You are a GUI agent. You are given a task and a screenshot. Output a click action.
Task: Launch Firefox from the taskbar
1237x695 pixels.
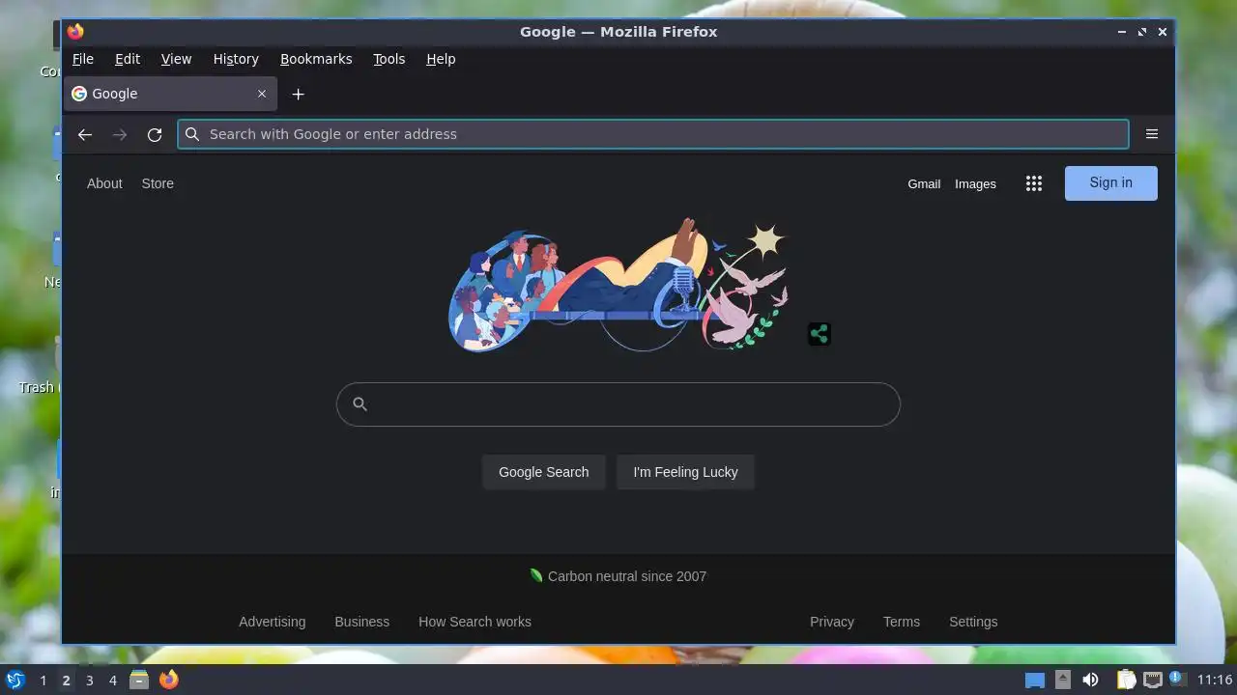(x=169, y=680)
